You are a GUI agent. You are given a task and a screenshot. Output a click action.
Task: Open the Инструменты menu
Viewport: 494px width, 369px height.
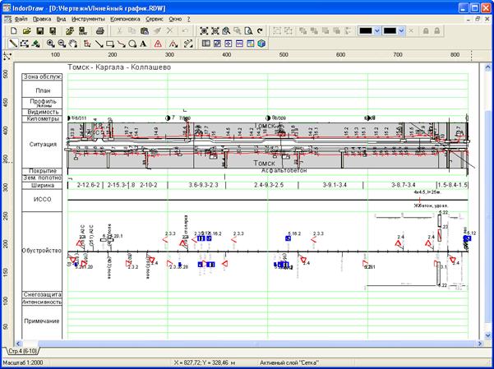(88, 17)
